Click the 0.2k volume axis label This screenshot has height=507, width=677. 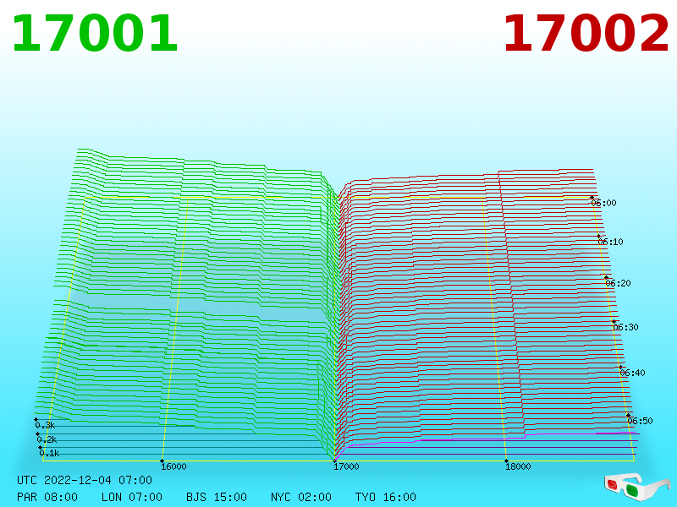point(47,439)
